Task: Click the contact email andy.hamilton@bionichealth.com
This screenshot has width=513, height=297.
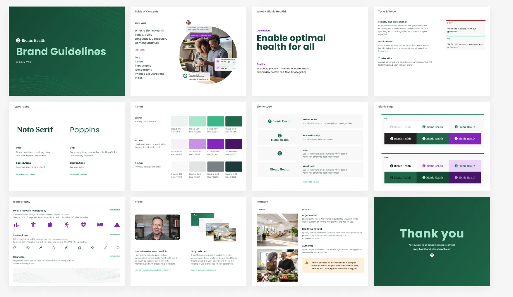Action: pos(432,249)
